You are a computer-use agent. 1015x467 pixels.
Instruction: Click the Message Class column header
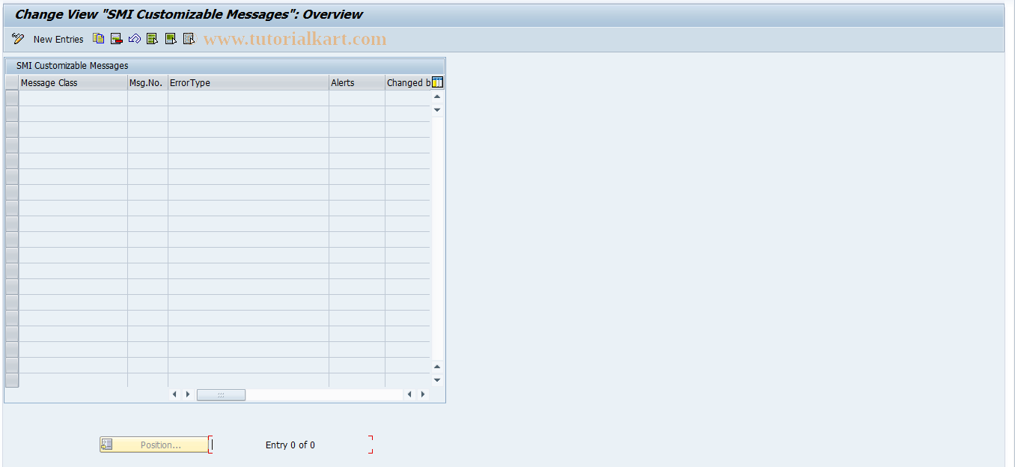pyautogui.click(x=73, y=83)
